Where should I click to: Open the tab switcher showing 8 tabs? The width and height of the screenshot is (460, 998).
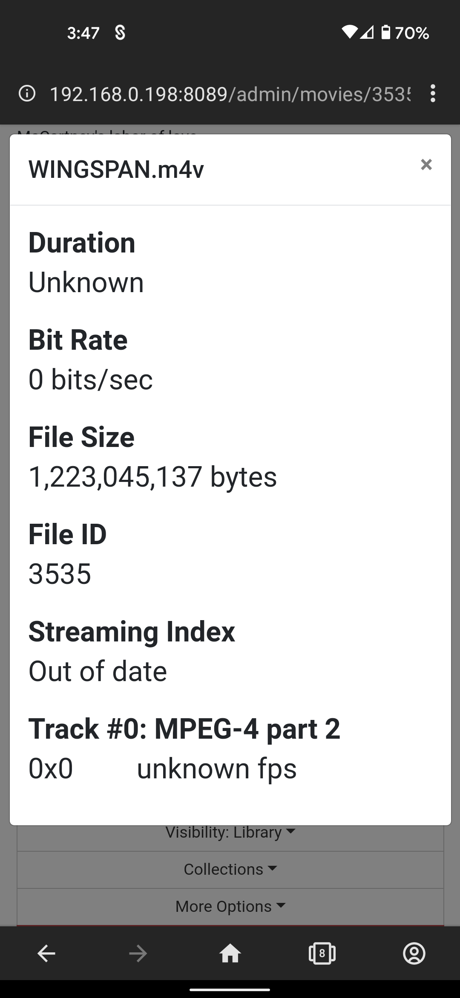coord(322,953)
